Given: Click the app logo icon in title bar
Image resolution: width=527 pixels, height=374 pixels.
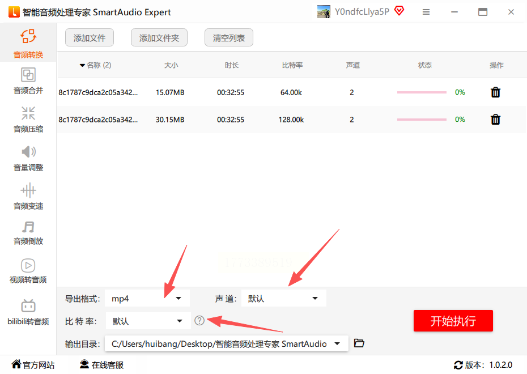Looking at the screenshot, I should [x=14, y=12].
